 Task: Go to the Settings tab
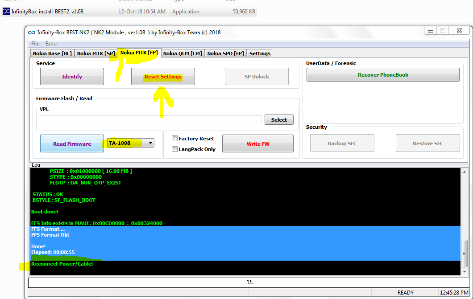[x=260, y=53]
